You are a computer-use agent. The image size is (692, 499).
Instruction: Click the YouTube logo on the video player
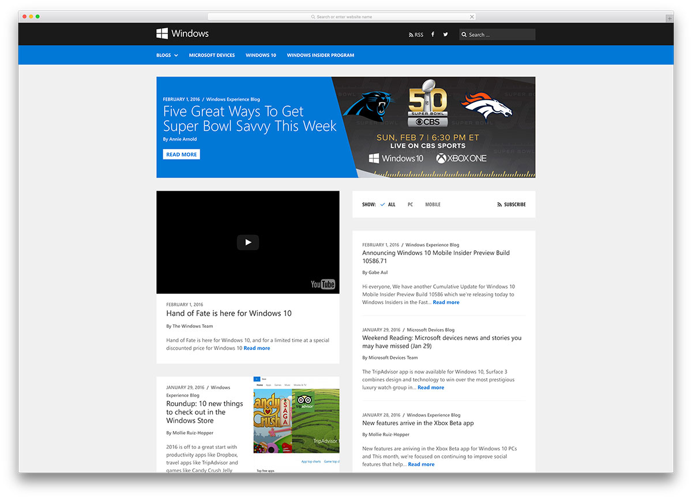click(322, 284)
